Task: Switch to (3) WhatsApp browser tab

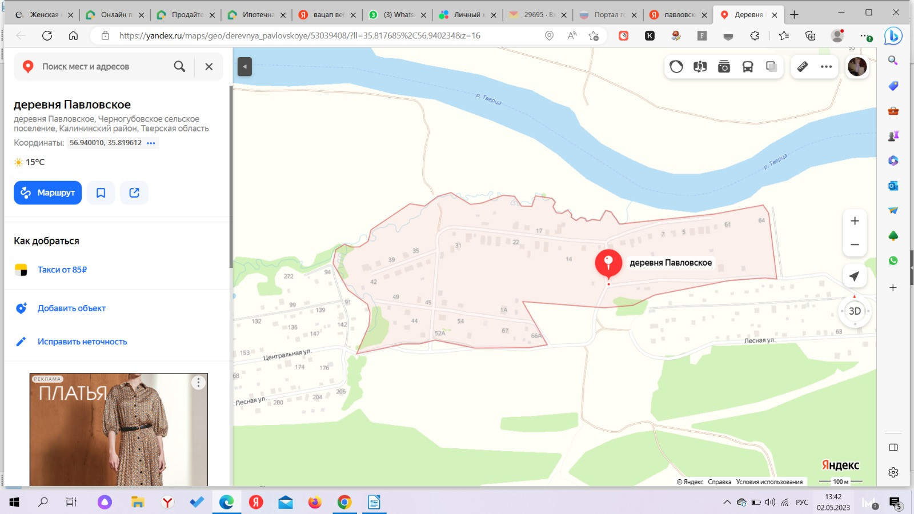Action: [398, 15]
